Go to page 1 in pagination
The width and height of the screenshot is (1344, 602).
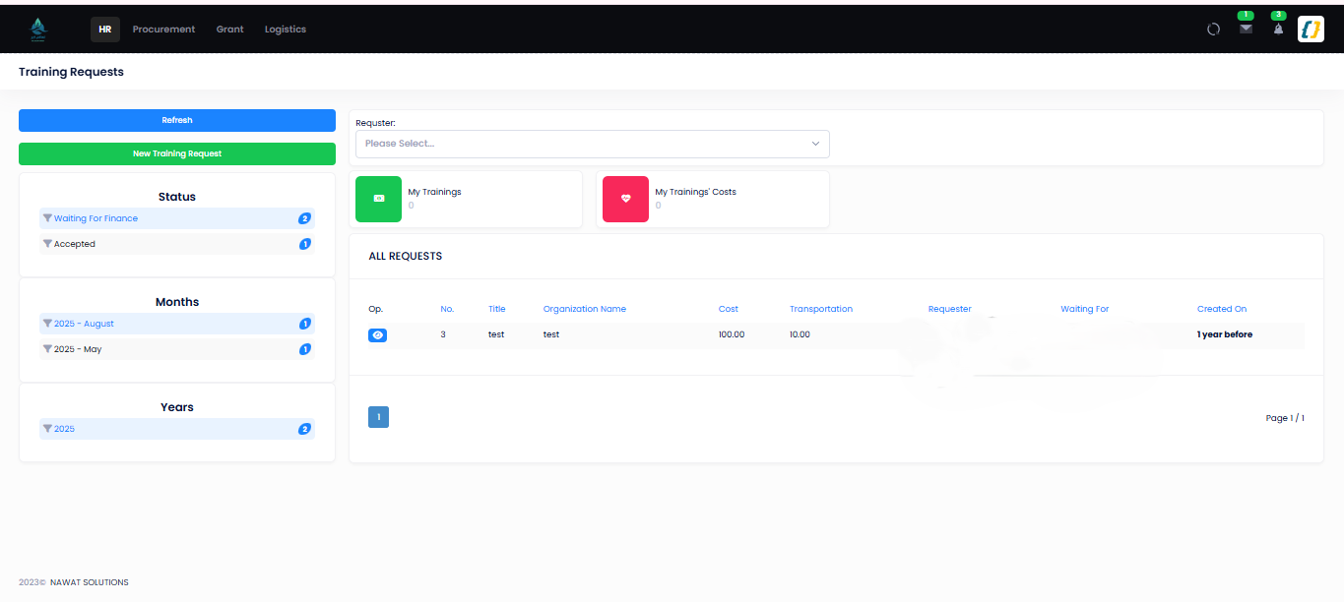coord(378,417)
